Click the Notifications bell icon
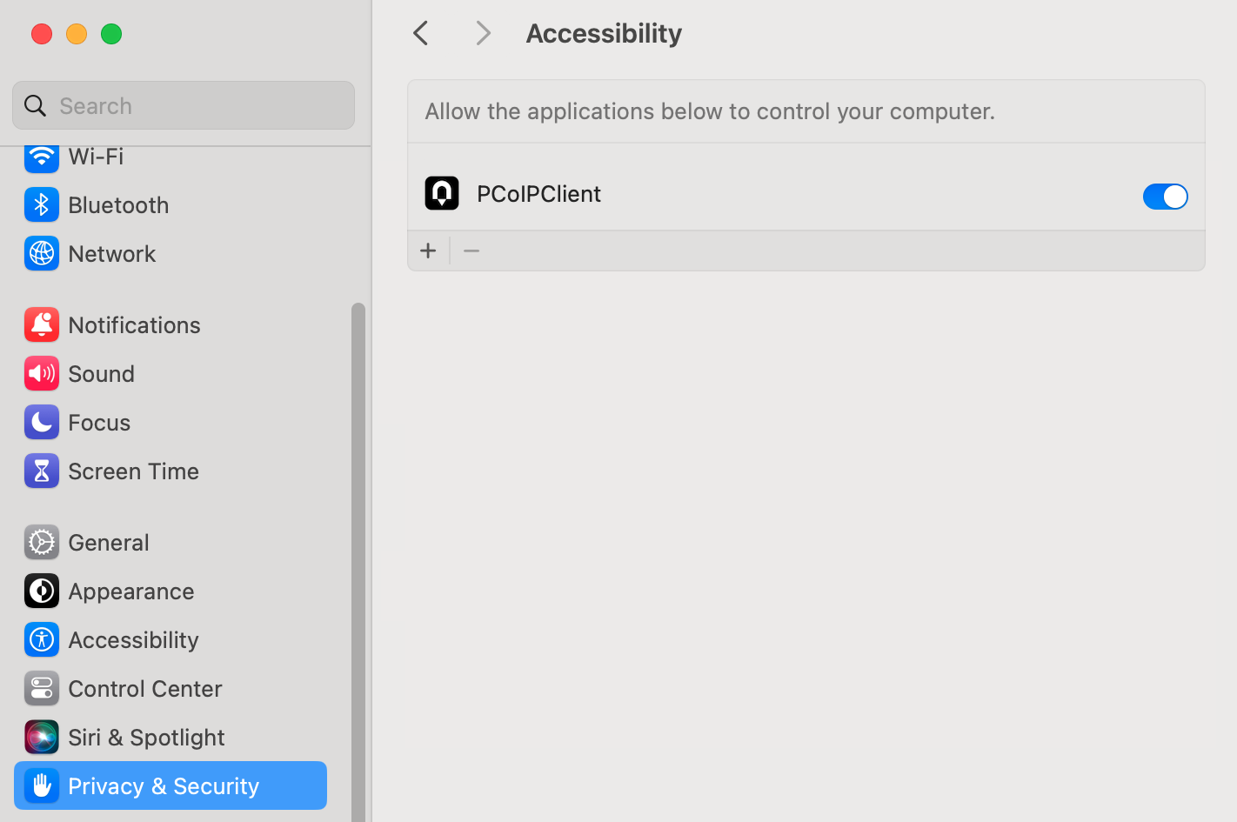Viewport: 1237px width, 822px height. point(41,325)
